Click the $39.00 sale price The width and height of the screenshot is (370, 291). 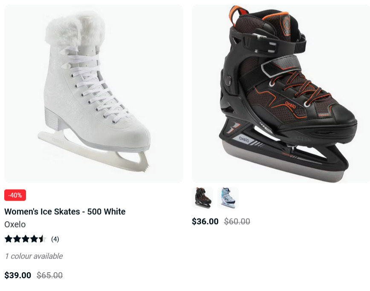(x=18, y=275)
